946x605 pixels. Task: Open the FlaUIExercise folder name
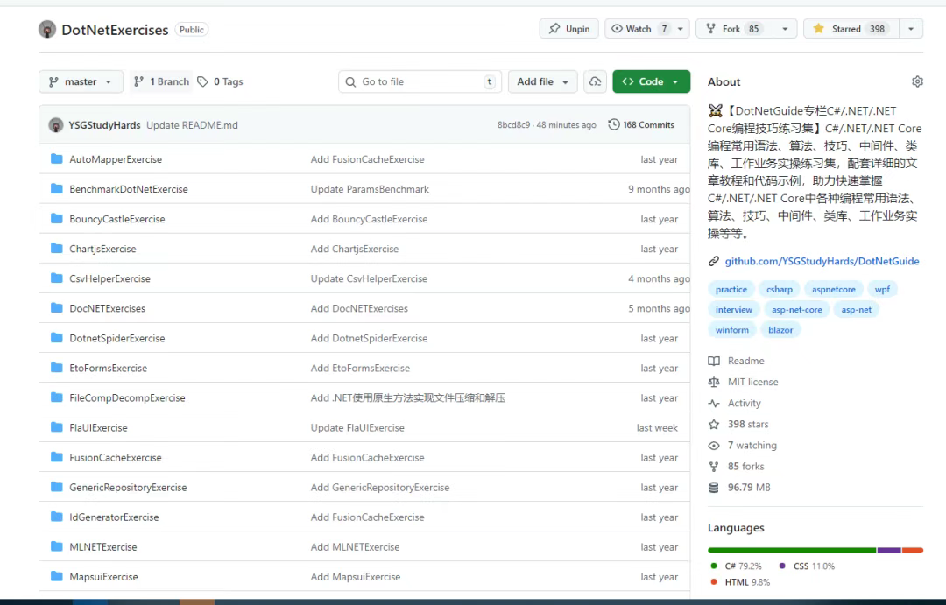click(x=98, y=427)
